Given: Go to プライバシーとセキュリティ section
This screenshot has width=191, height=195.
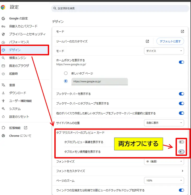Looking at the screenshot, I should (27, 34).
